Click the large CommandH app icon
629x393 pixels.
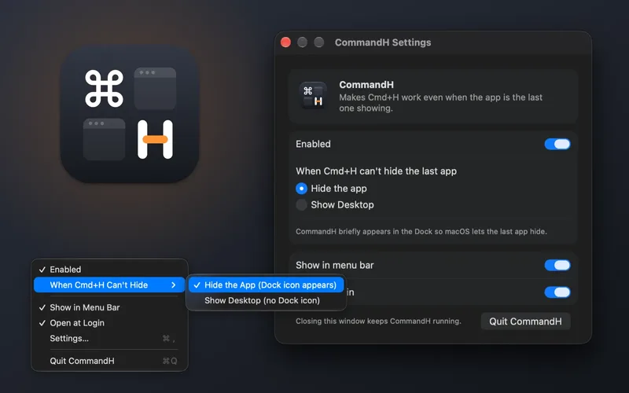tap(130, 114)
